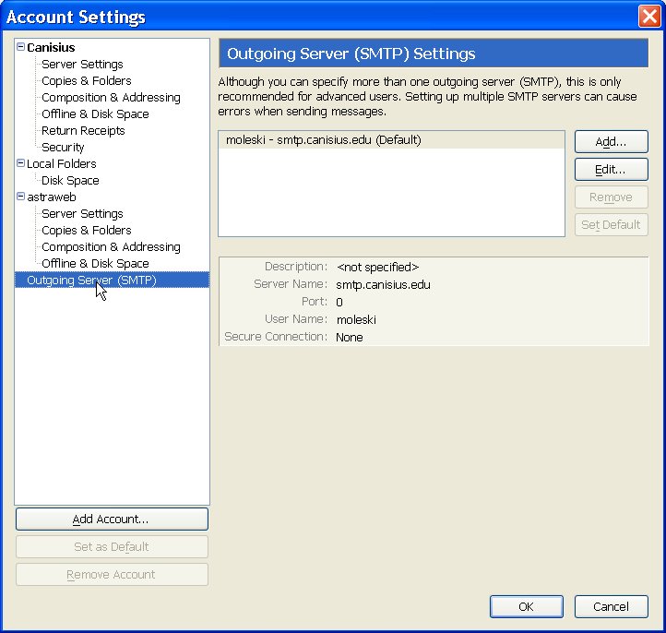Open Offline & Disk Space under astraweb
The width and height of the screenshot is (666, 633).
[95, 263]
